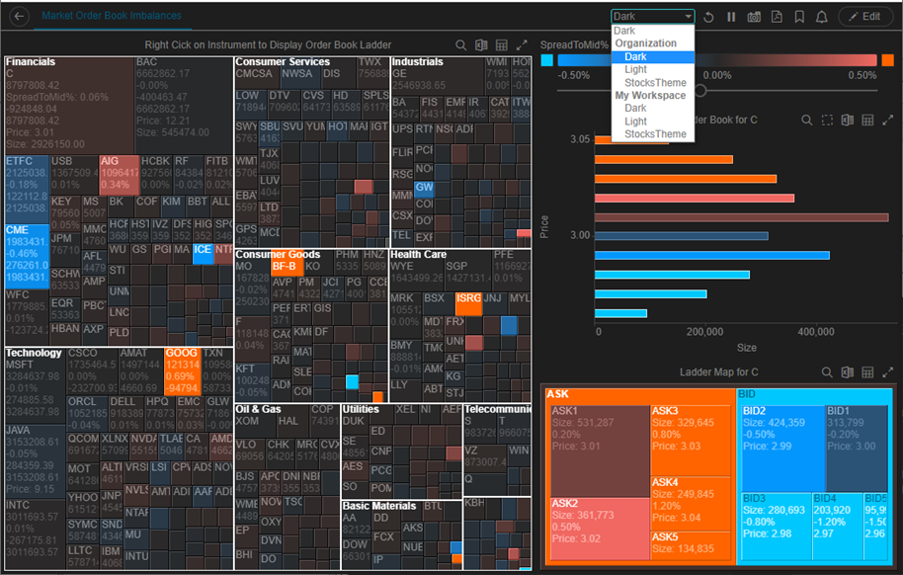Bookmark the current dashboard
The height and width of the screenshot is (575, 903).
[x=799, y=17]
